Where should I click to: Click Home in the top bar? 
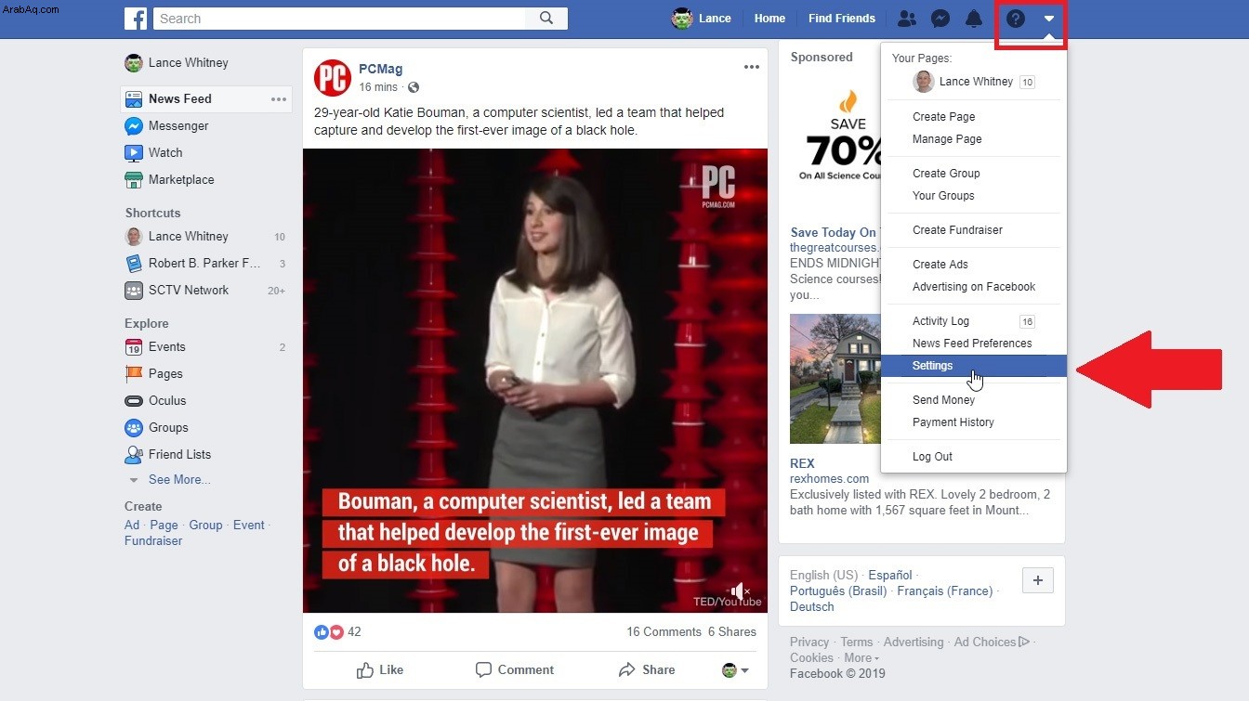point(769,19)
